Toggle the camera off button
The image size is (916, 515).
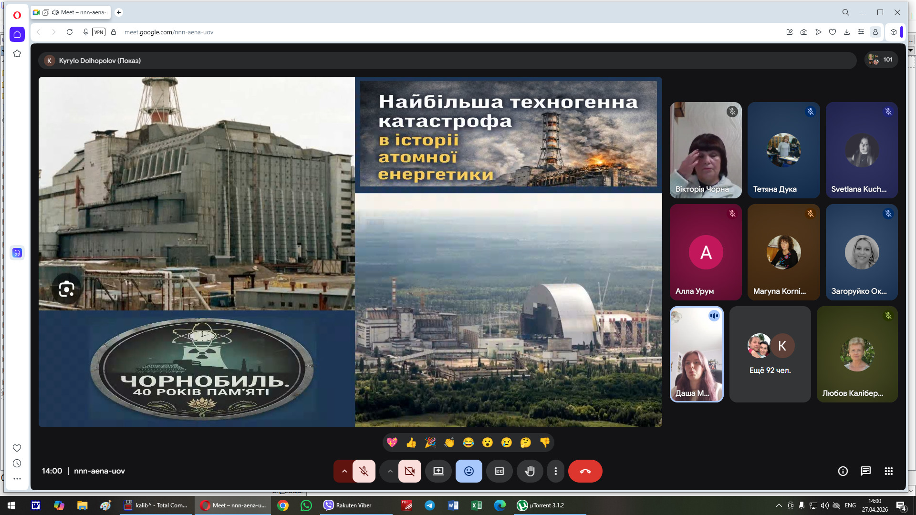pos(409,471)
